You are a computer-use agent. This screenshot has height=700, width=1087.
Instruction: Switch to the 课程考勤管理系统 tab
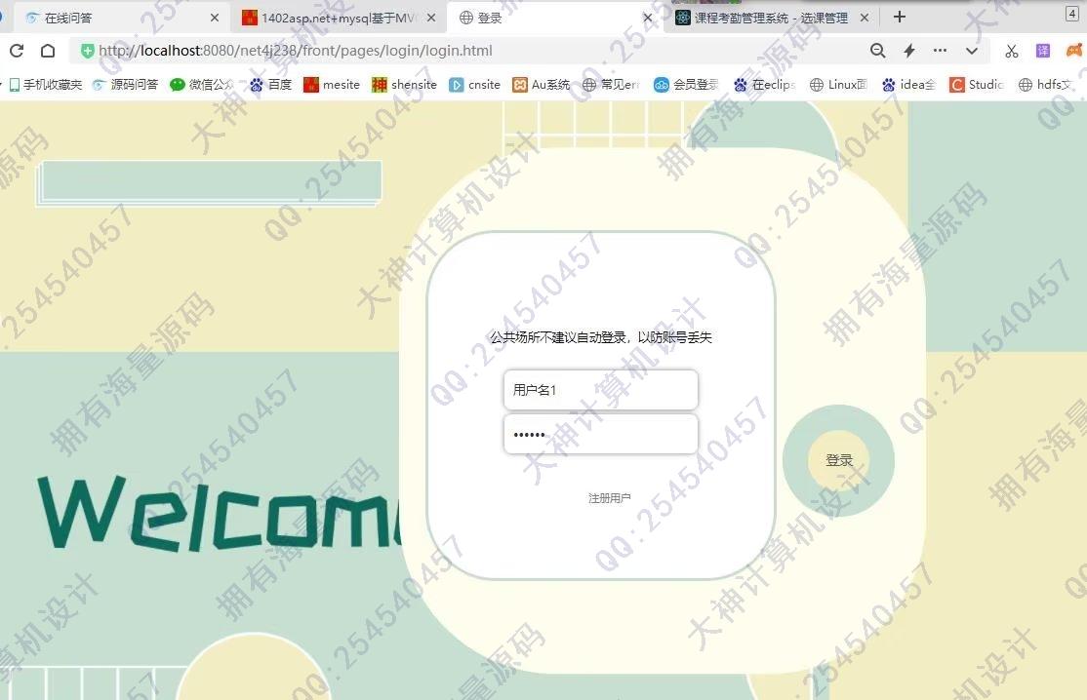click(771, 18)
